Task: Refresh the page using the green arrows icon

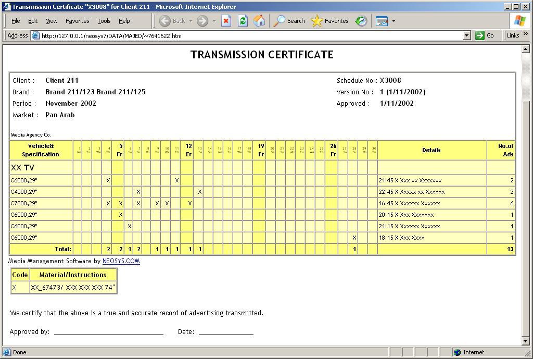Action: (243, 21)
